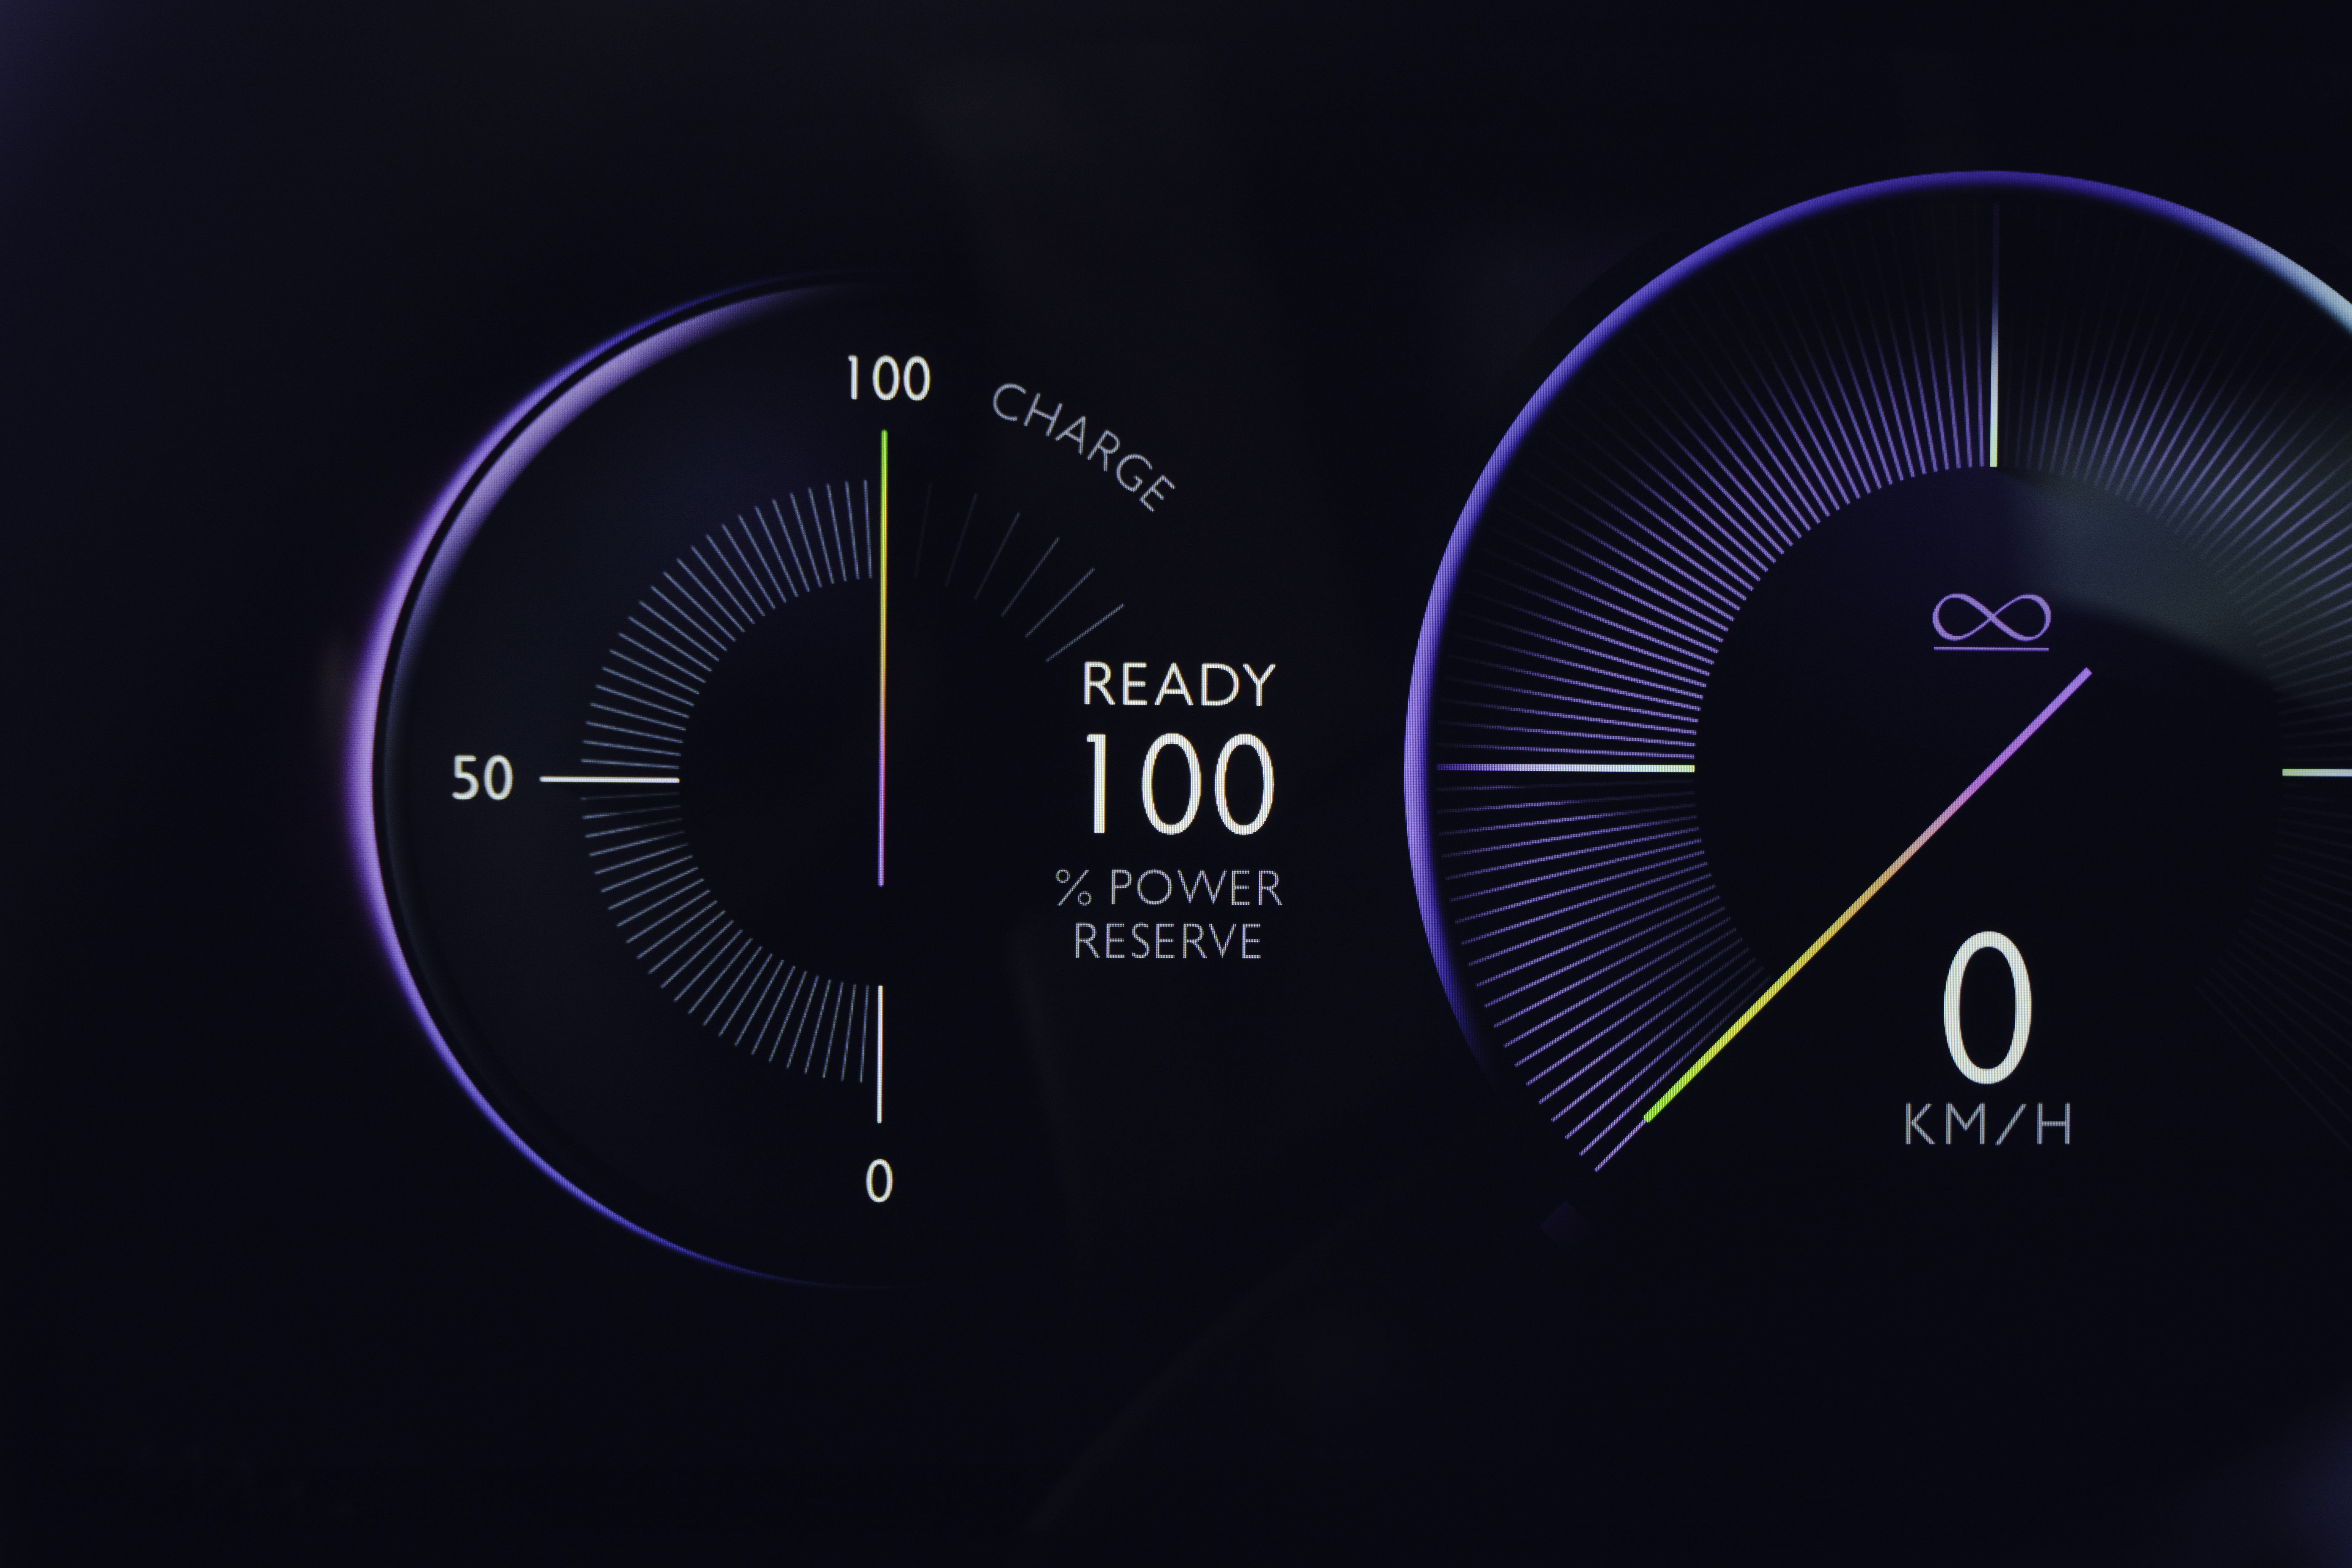Click the short marker at the speedometer's right edge
This screenshot has width=2352, height=1568.
click(x=2316, y=772)
